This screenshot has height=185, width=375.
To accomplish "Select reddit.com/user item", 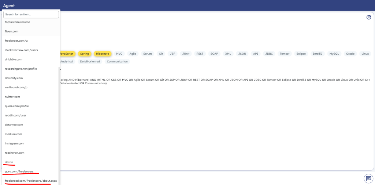I will tap(31, 115).
